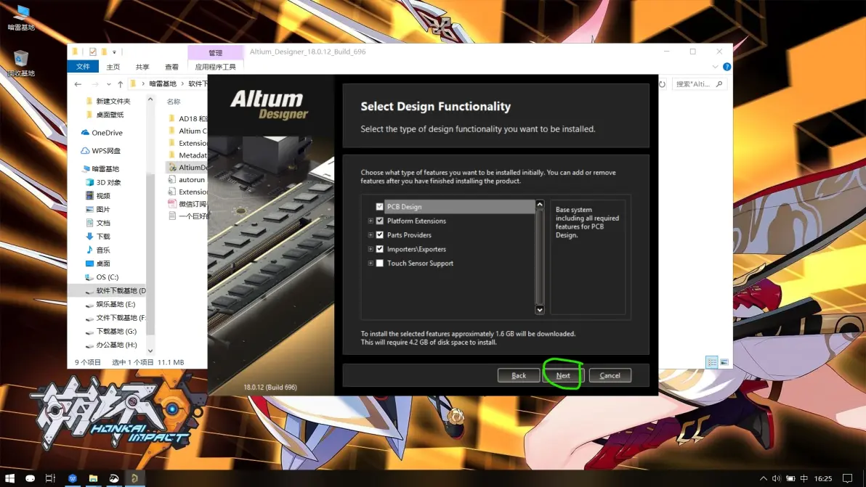Open 视频 folder in navigation pane
Viewport: 866px width, 487px height.
click(x=98, y=196)
